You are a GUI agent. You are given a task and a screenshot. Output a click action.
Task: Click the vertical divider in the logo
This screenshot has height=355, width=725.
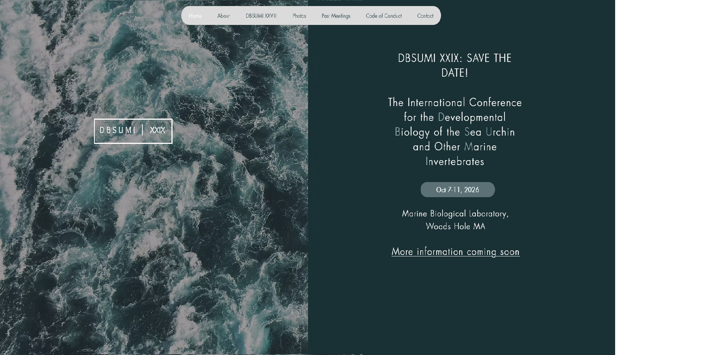tap(142, 130)
